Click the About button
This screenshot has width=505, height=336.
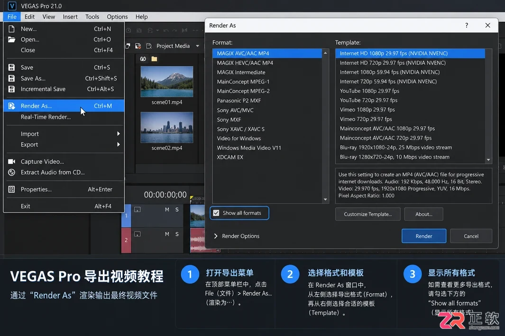coord(423,214)
